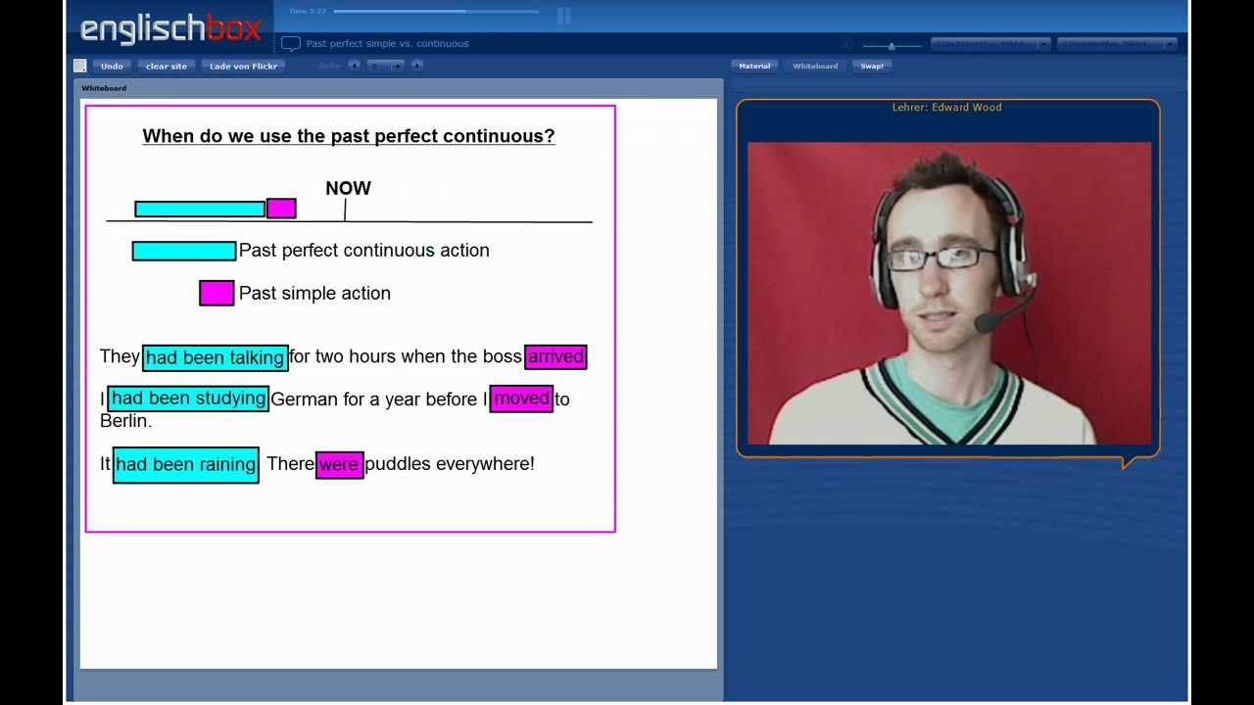Viewport: 1254px width, 705px height.
Task: Click the speaker volume icon
Action: tap(847, 44)
